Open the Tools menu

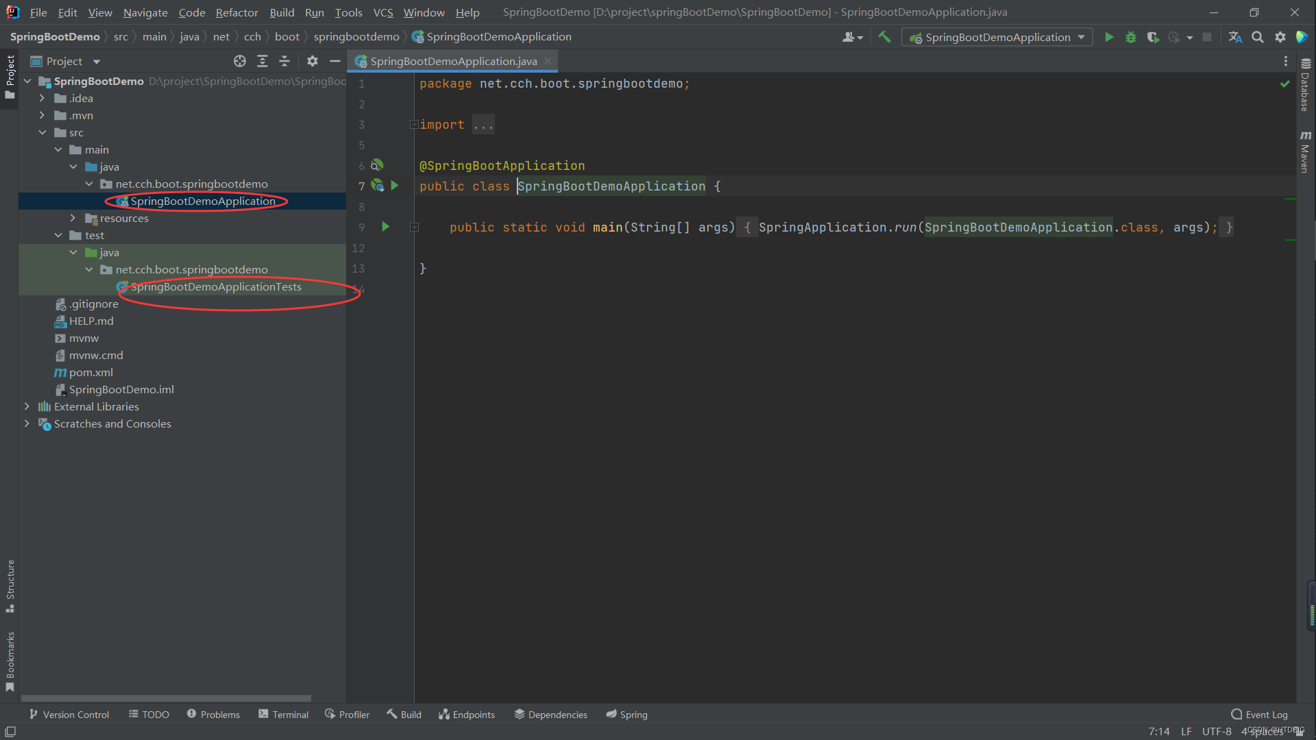click(x=348, y=12)
